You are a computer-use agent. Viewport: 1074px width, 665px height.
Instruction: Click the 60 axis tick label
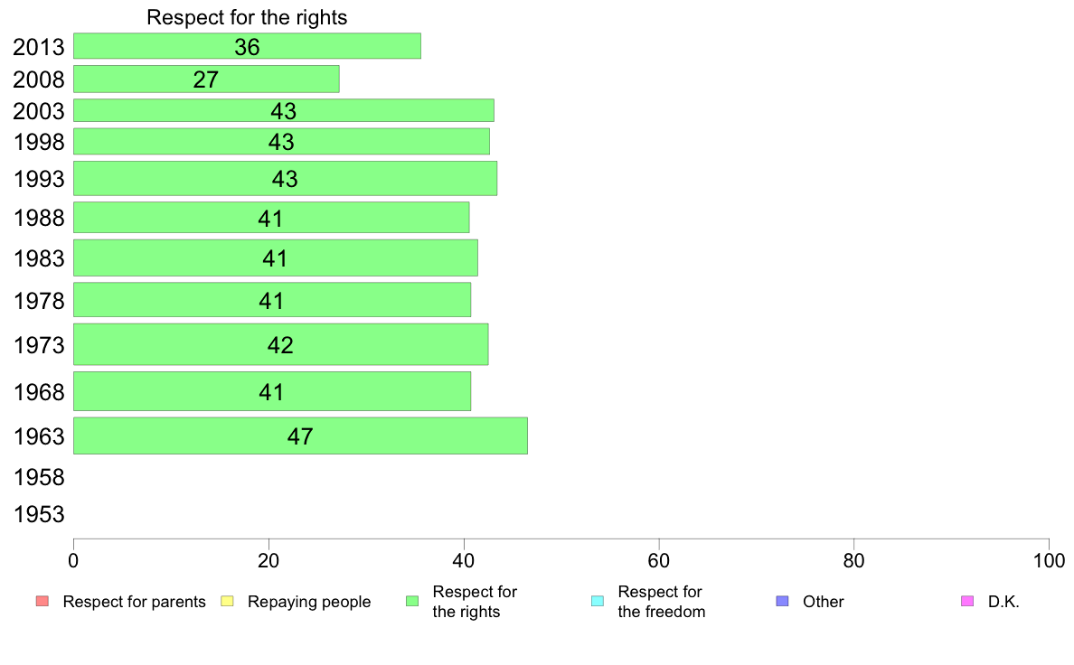[x=658, y=561]
